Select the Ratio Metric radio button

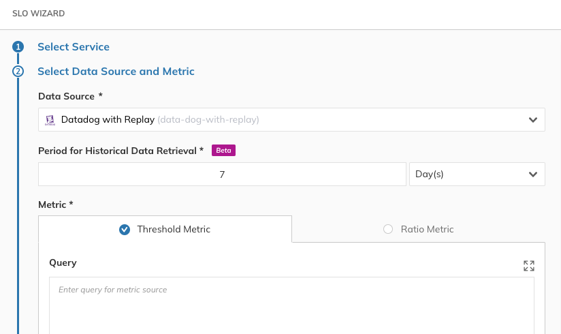point(388,230)
